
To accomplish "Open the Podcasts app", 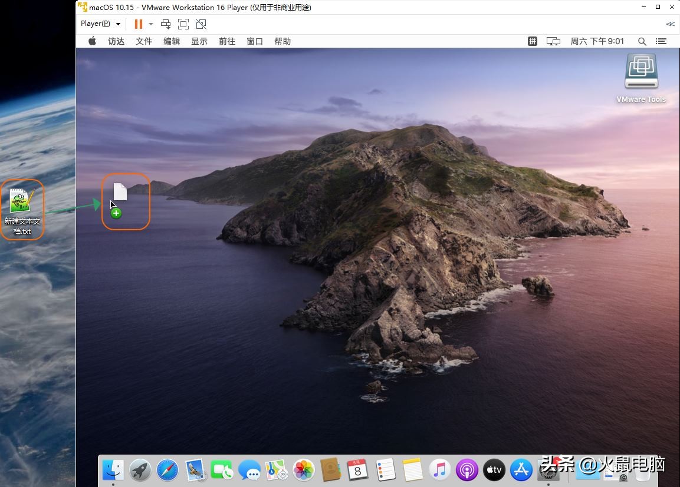I will click(x=467, y=470).
